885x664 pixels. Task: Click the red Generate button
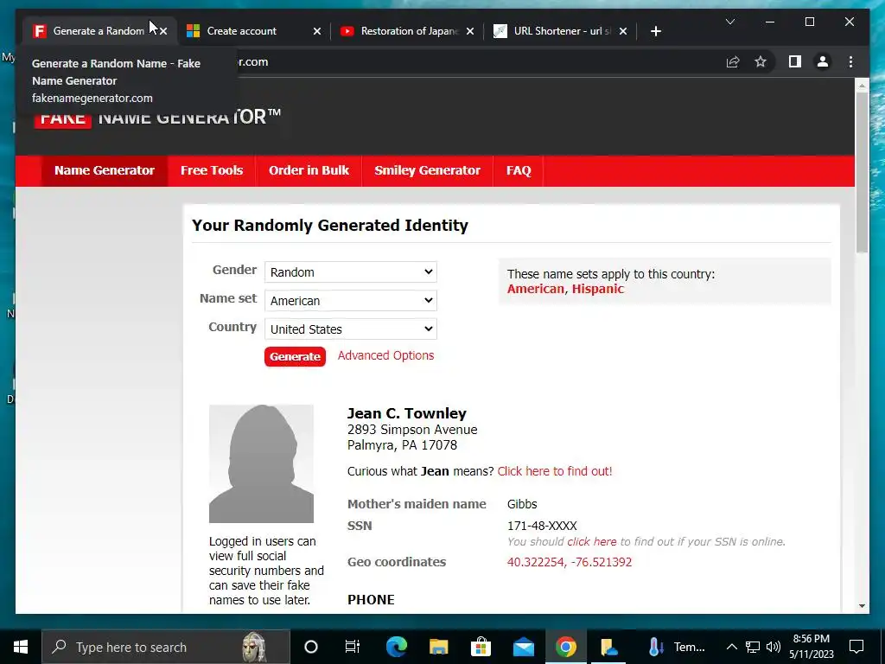[x=296, y=357]
